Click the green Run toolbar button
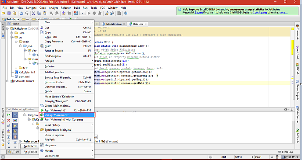The height and width of the screenshot is (160, 302). tap(89, 13)
